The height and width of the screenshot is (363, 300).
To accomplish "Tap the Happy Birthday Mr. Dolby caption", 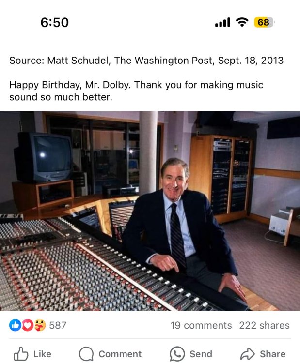I will click(x=136, y=91).
